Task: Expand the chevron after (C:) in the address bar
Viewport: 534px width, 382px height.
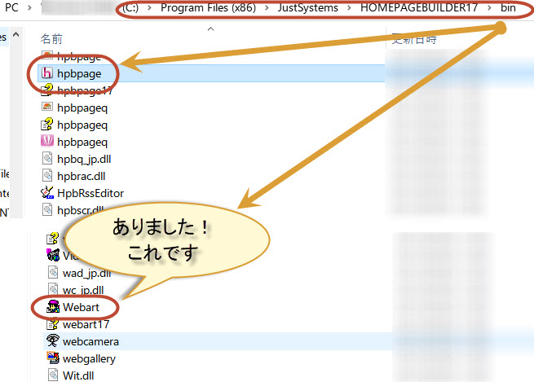Action: [149, 7]
